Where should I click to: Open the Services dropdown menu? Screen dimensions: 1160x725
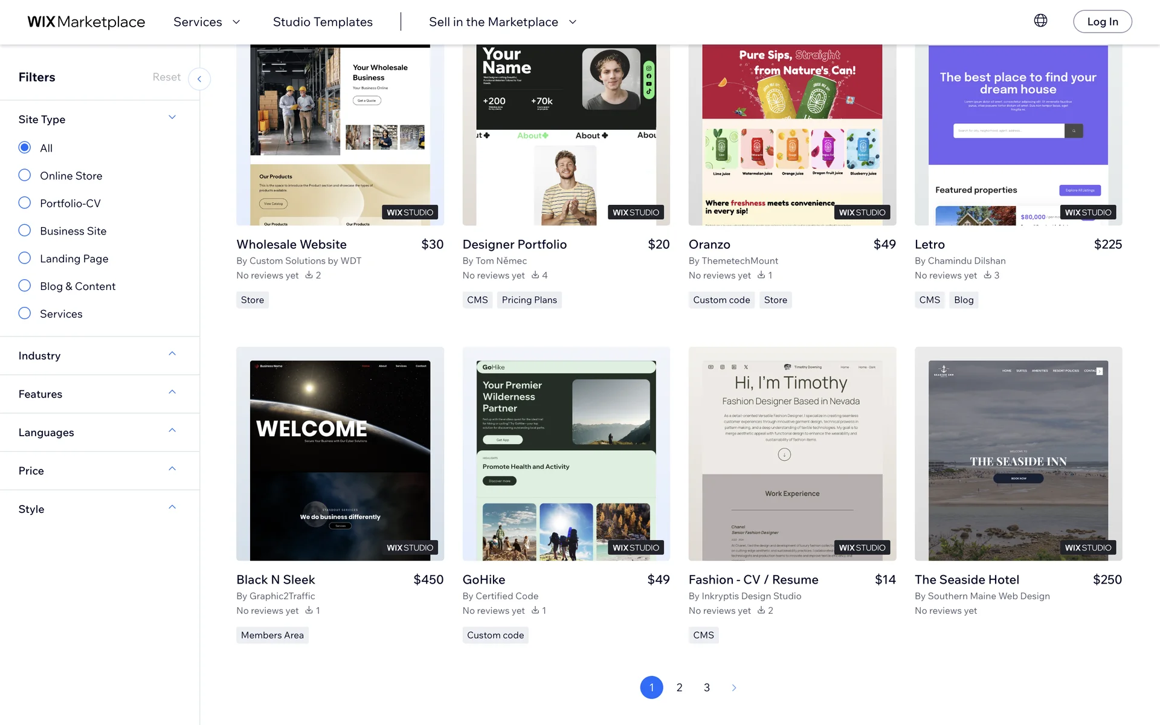click(x=207, y=22)
